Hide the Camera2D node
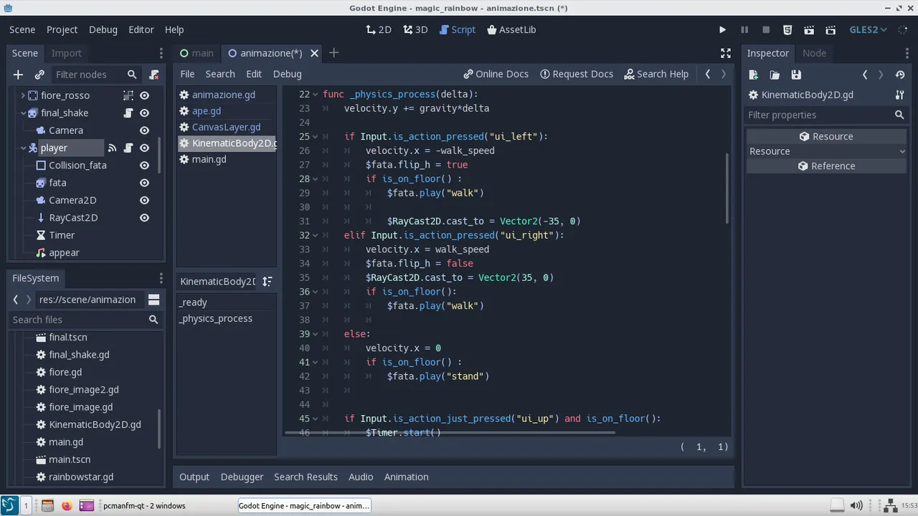 [144, 200]
